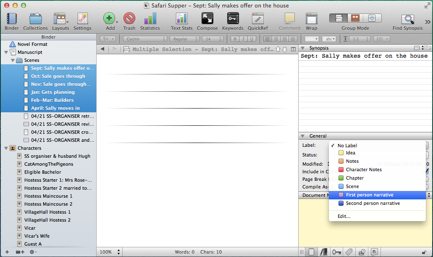
Task: Set Group Mode to the first view
Action: (x=339, y=18)
